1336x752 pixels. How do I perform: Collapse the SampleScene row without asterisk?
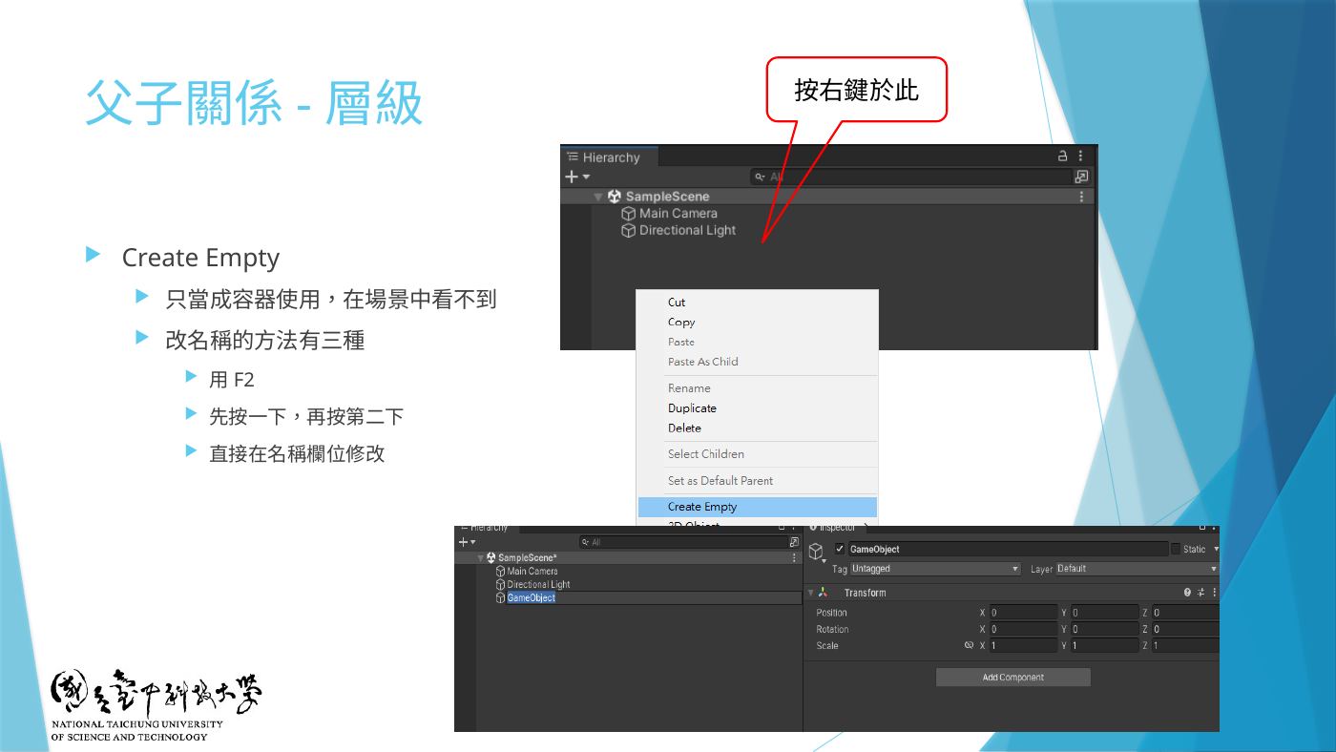(x=598, y=197)
